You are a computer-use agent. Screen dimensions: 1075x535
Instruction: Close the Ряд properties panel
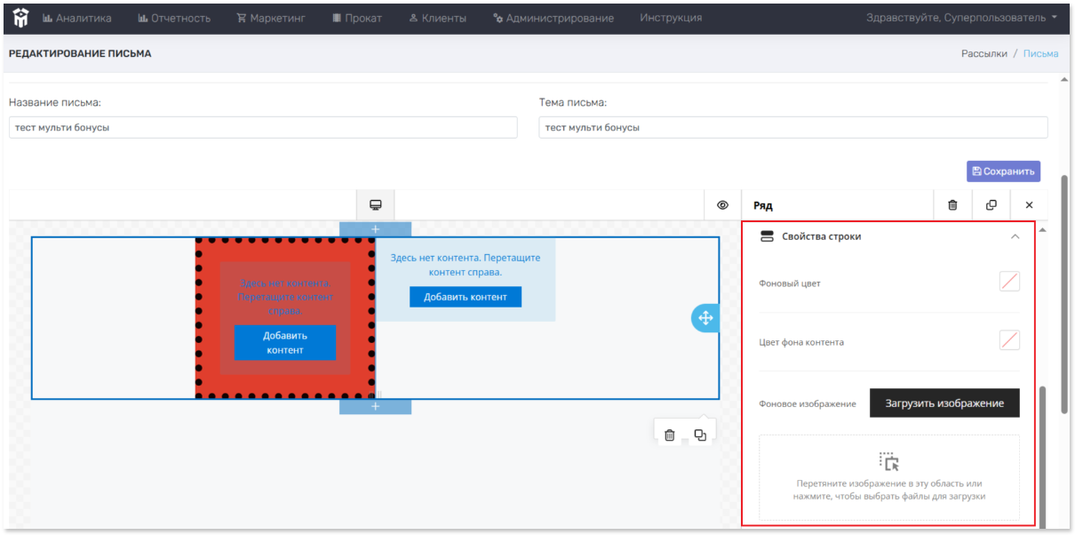point(1029,205)
